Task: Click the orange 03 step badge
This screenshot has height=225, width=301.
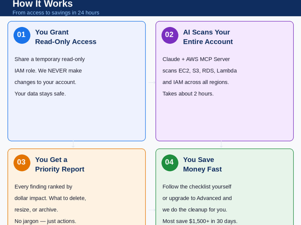Action: click(x=22, y=163)
